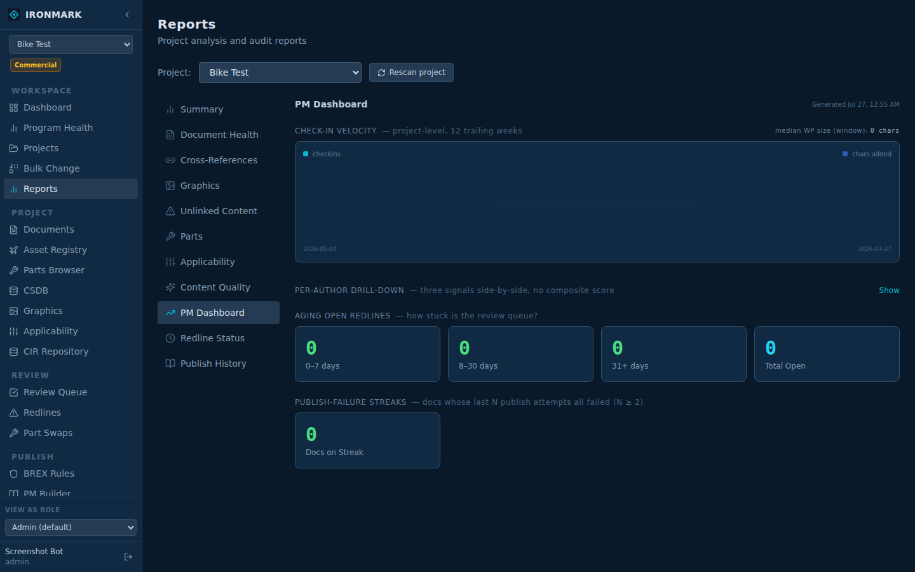The height and width of the screenshot is (572, 915).
Task: Click the '2026-07-27' chart end date
Action: click(874, 249)
